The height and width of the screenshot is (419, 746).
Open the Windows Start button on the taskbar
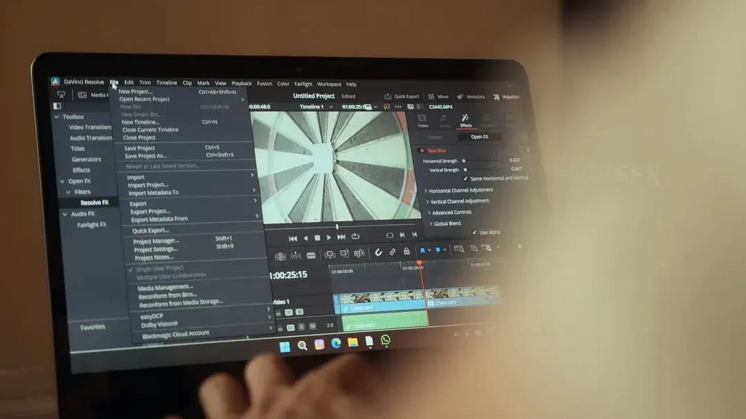coord(284,346)
